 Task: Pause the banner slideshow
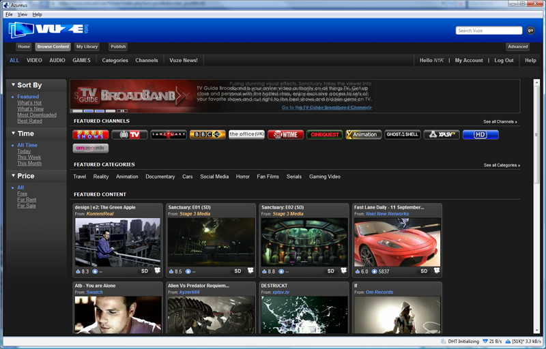[x=122, y=111]
